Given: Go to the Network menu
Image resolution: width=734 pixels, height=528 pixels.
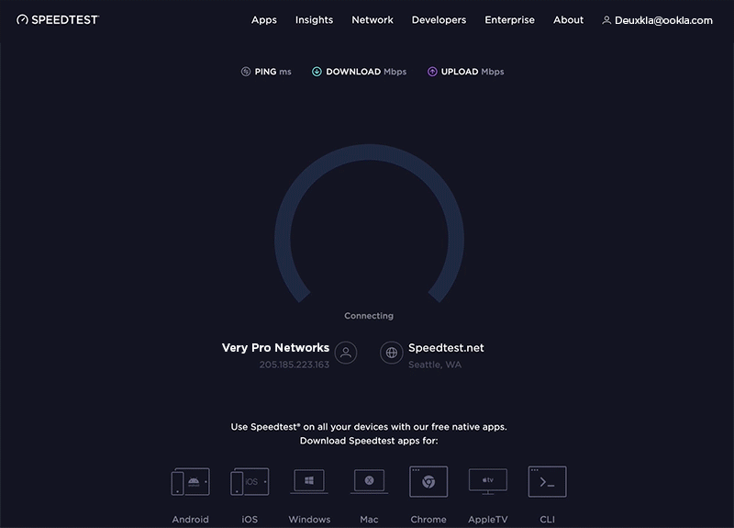Looking at the screenshot, I should point(373,20).
